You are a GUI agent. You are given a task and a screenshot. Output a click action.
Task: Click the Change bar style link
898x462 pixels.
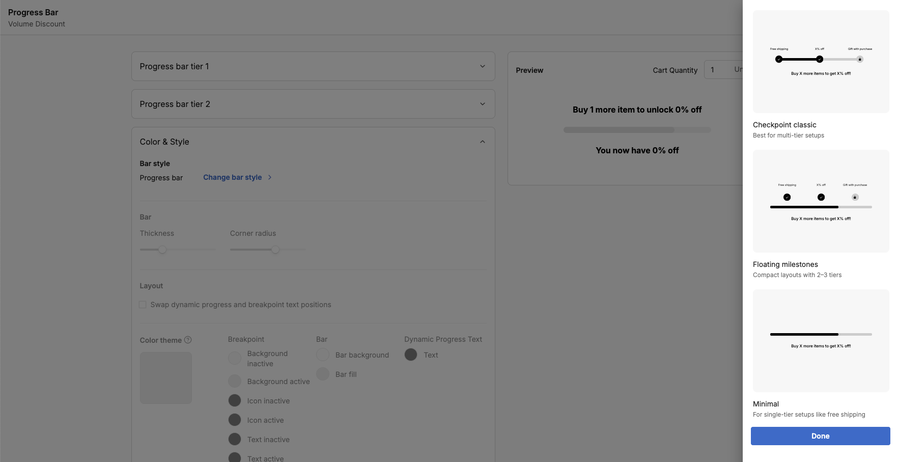(232, 177)
